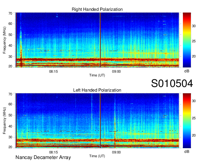This screenshot has width=199, height=161.
Task: Click the 60 MHz tick label on the bottom plot
Action: [x=10, y=104]
